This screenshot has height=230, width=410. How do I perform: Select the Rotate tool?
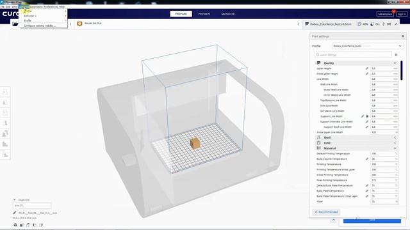coord(5,112)
